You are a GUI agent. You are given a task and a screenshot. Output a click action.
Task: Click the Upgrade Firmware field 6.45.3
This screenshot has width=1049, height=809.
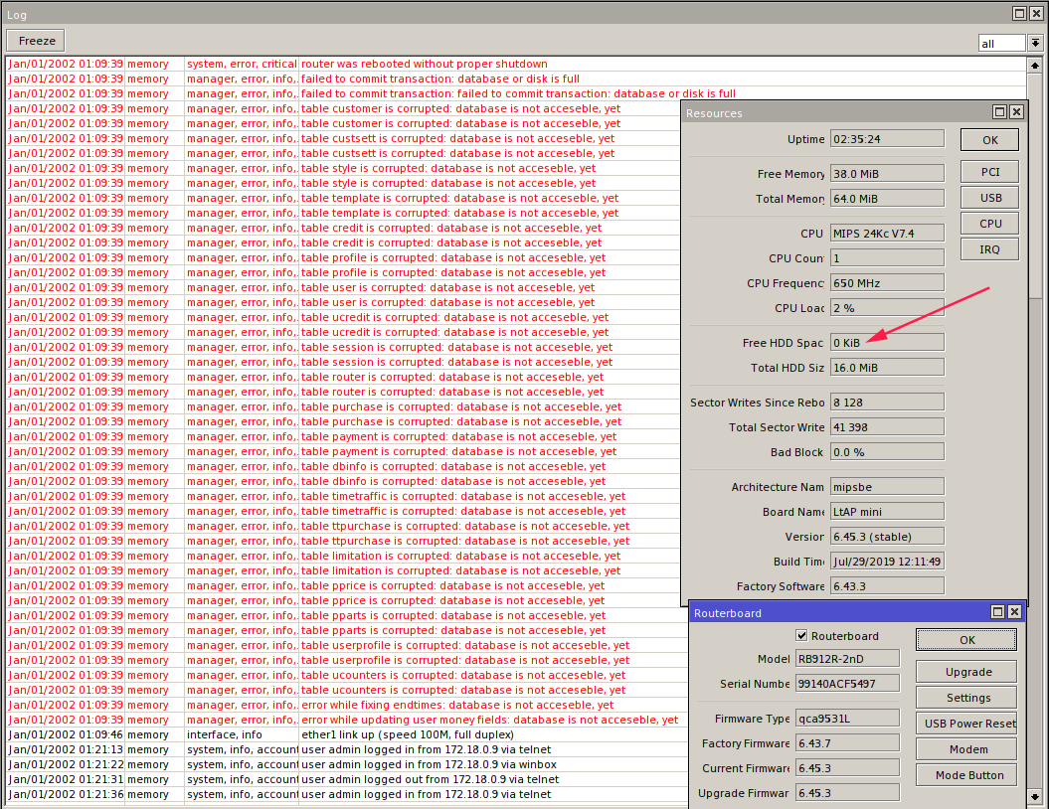tap(847, 793)
